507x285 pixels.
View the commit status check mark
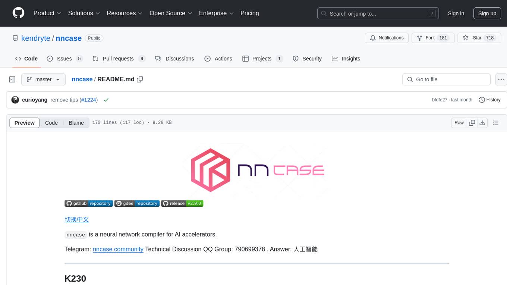pos(106,100)
